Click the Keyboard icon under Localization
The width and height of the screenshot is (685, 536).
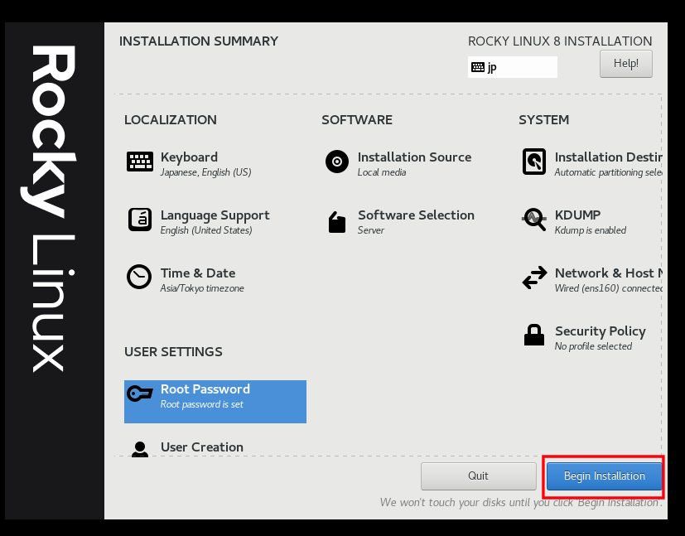pyautogui.click(x=140, y=162)
